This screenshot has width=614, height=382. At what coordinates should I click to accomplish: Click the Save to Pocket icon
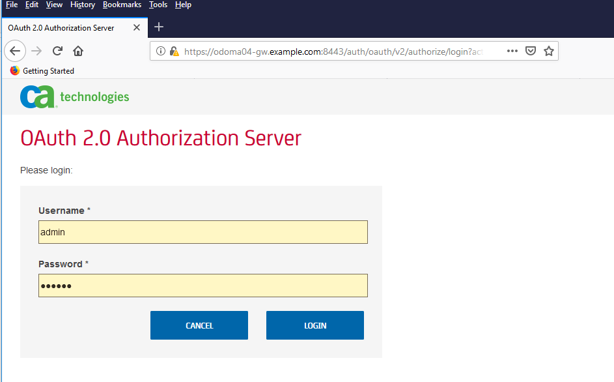pyautogui.click(x=531, y=50)
